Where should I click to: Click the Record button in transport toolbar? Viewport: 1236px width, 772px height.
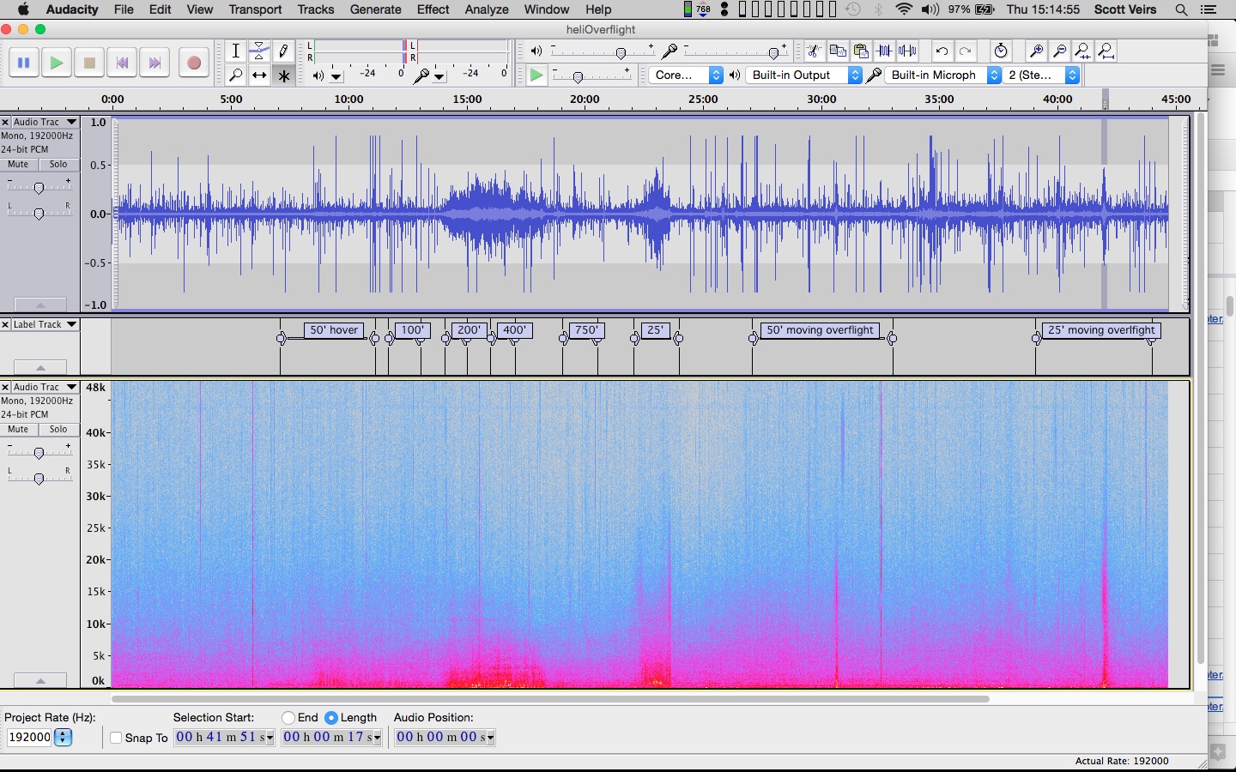194,63
